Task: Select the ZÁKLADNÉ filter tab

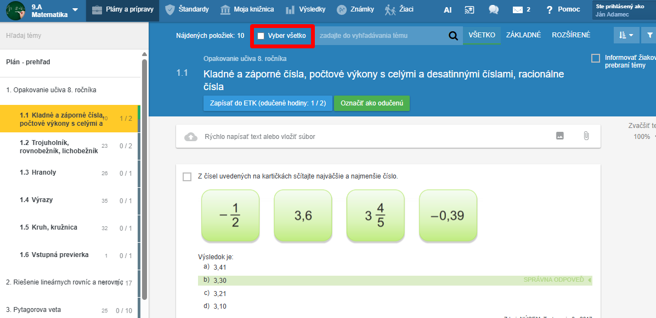Action: tap(524, 35)
